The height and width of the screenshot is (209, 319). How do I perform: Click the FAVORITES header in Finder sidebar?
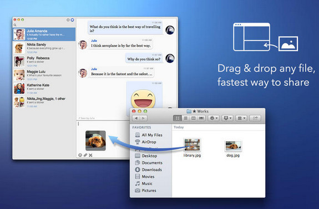[141, 128]
